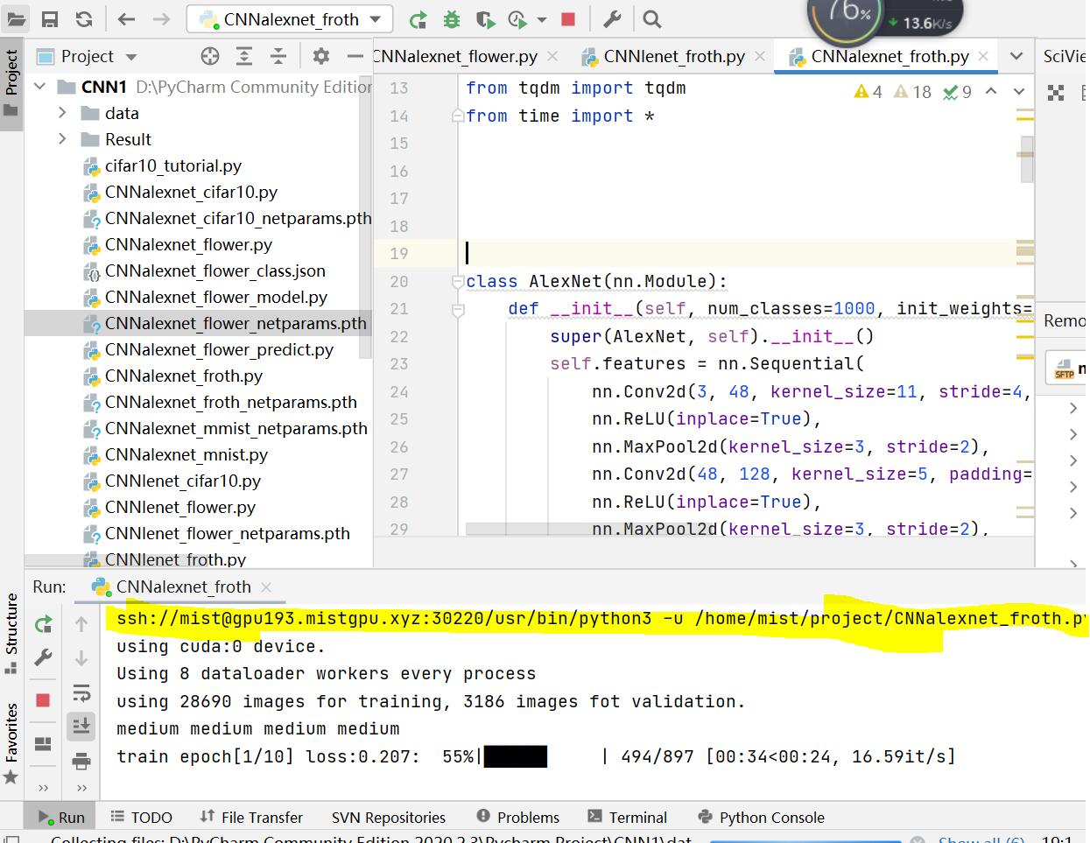This screenshot has height=843, width=1090.
Task: Open Project panel settings gear
Action: click(320, 55)
